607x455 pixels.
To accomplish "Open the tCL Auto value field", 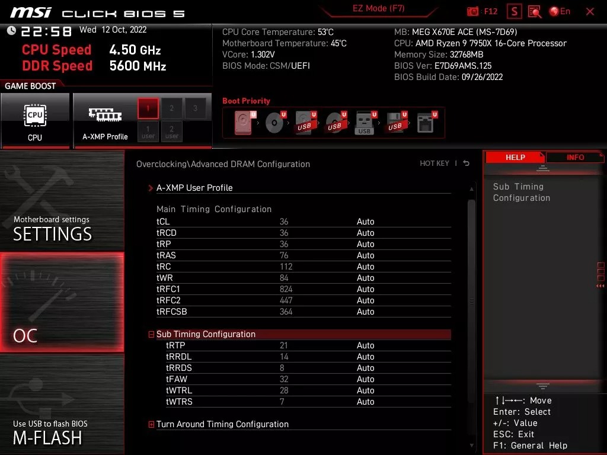I will [365, 222].
